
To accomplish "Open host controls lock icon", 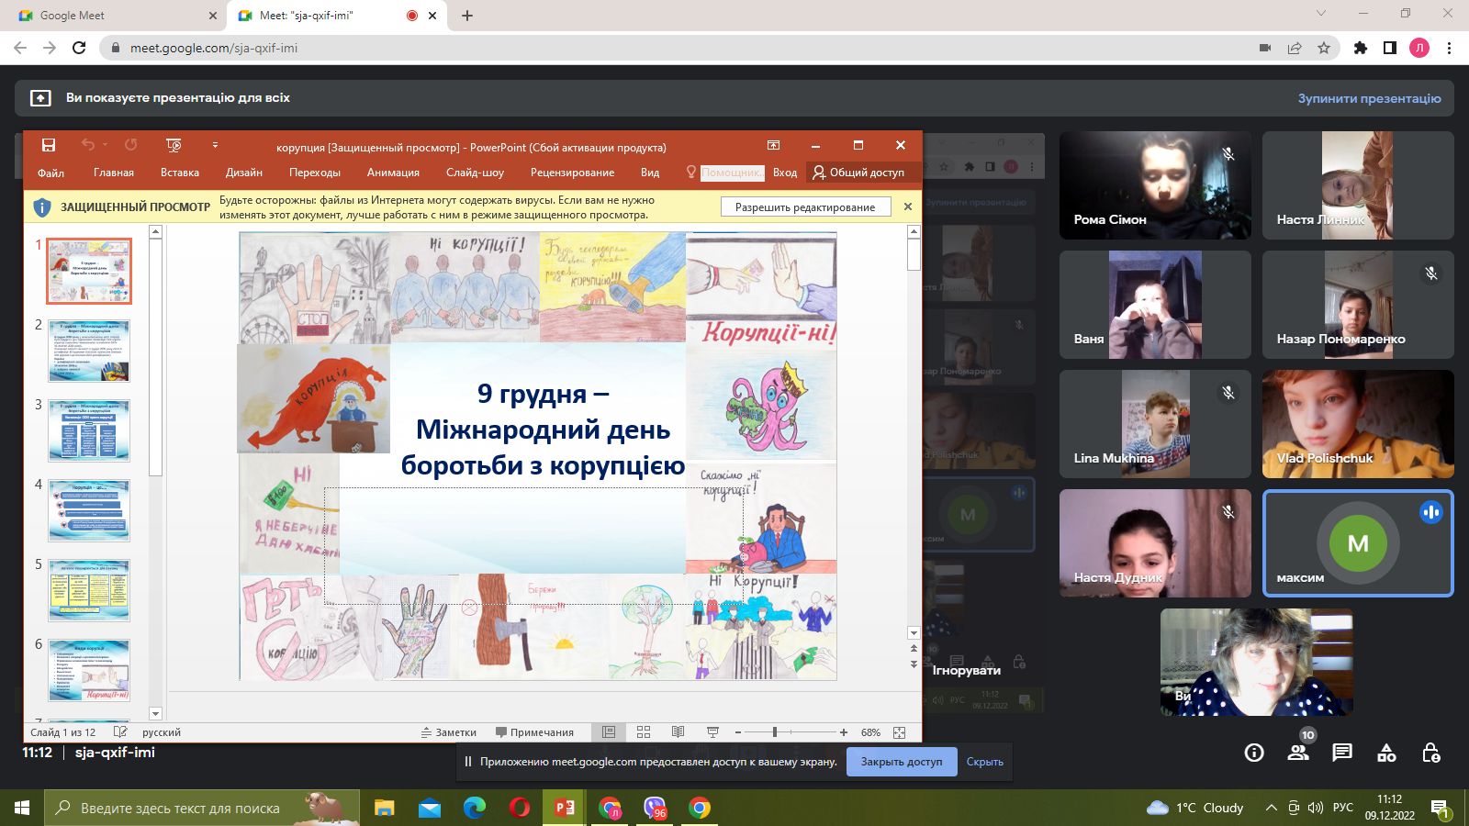I will (x=1430, y=753).
